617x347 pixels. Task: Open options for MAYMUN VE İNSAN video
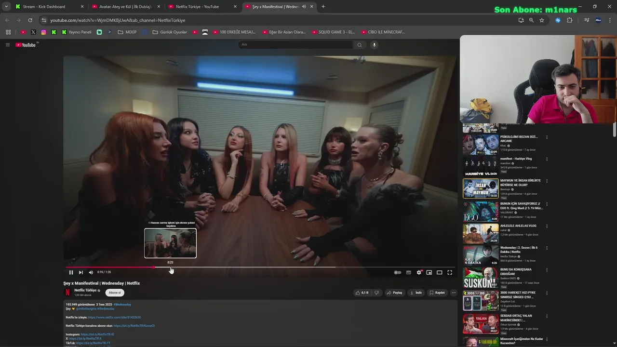(547, 181)
